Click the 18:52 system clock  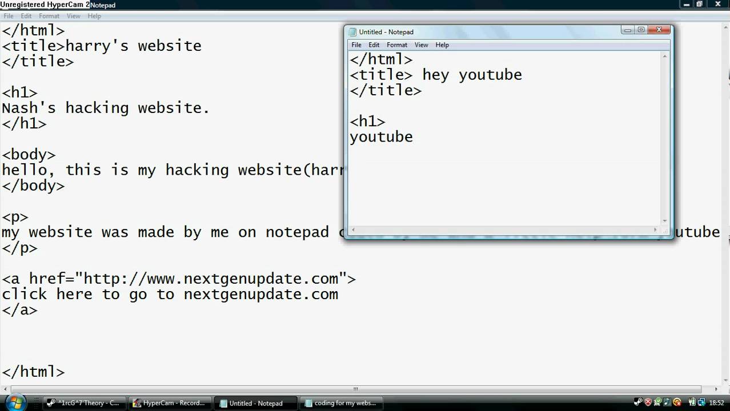coord(717,402)
